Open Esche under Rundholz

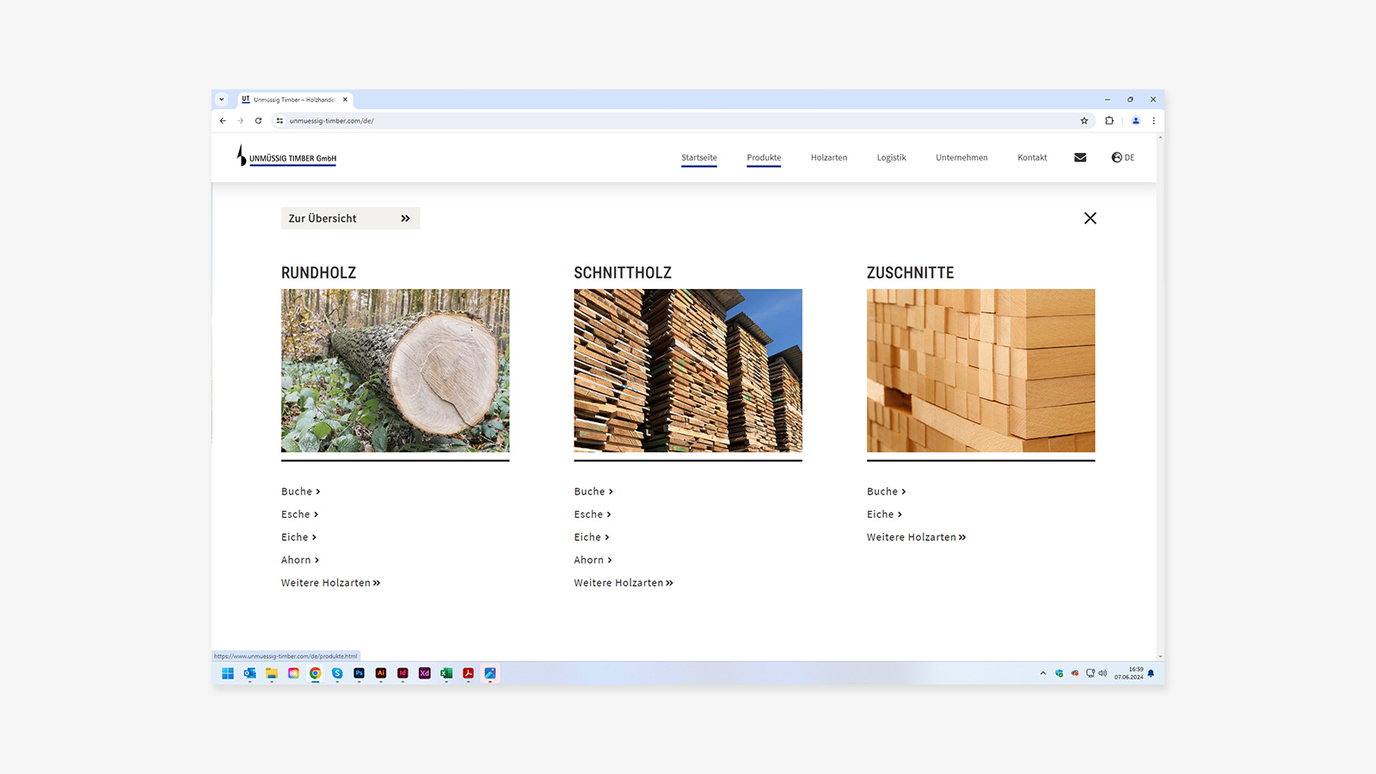299,514
